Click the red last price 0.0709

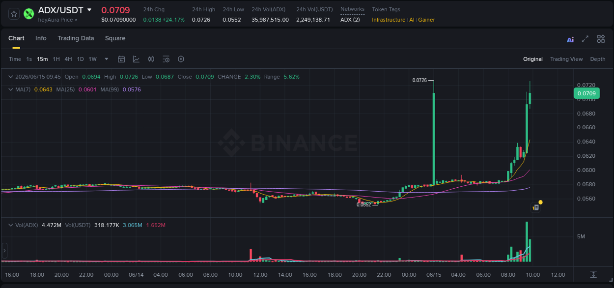coord(115,10)
